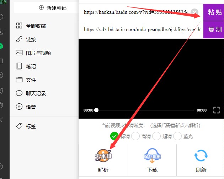Choose 高清 video quality
This screenshot has width=224, height=179.
135,136
